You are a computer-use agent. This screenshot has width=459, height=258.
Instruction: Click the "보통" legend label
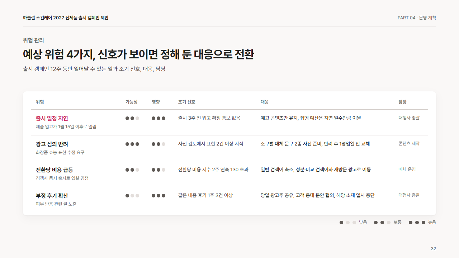pos(397,223)
